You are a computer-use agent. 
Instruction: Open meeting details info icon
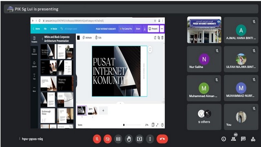[x=224, y=139]
